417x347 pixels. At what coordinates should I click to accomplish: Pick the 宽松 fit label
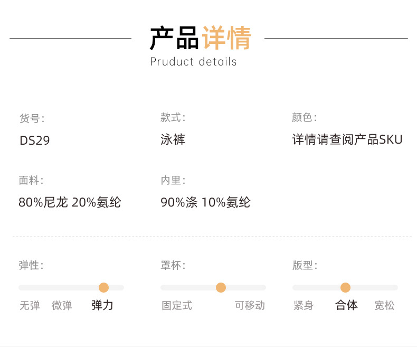(x=384, y=306)
